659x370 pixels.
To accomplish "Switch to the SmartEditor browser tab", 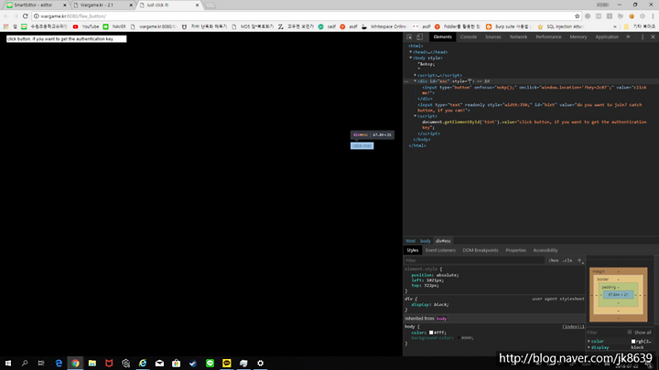I will click(36, 5).
